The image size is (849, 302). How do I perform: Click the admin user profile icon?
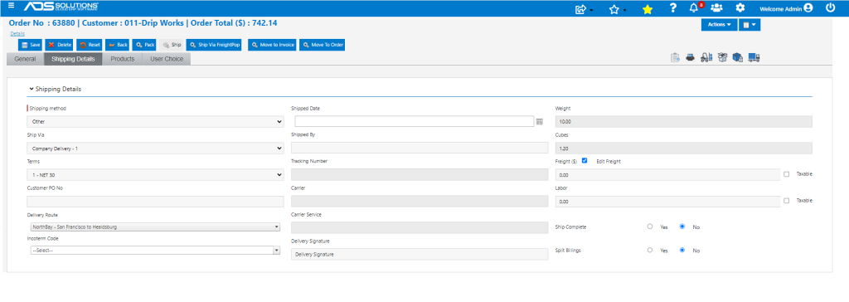808,8
